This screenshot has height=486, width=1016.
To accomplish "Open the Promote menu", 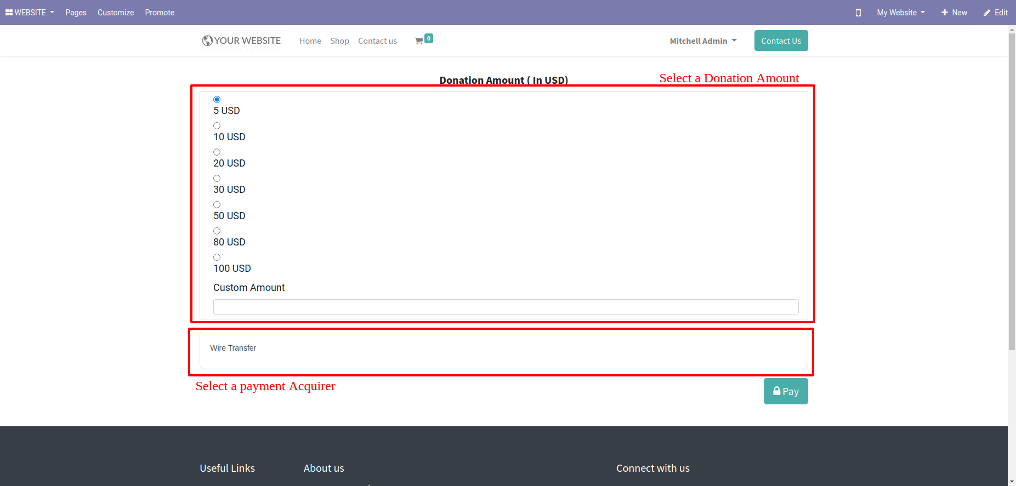I will [160, 13].
